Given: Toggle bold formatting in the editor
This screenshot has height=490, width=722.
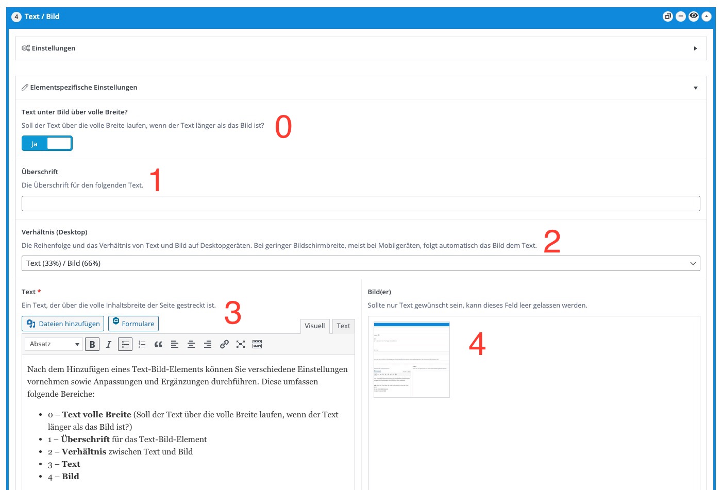Looking at the screenshot, I should (92, 344).
